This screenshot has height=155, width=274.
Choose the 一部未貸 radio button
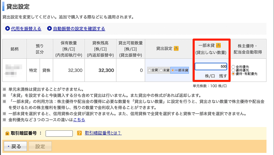click(x=173, y=71)
